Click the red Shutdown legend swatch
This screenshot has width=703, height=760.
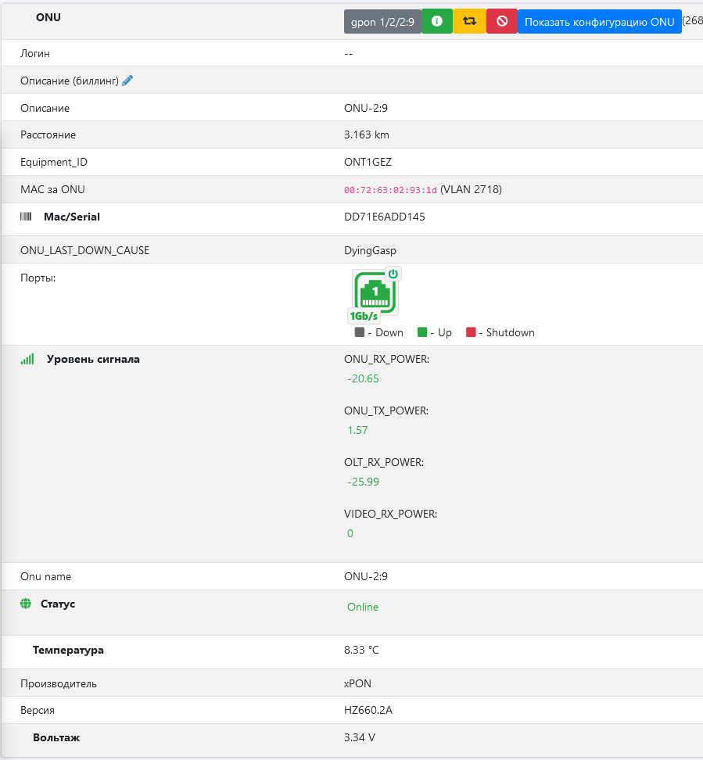pos(471,332)
